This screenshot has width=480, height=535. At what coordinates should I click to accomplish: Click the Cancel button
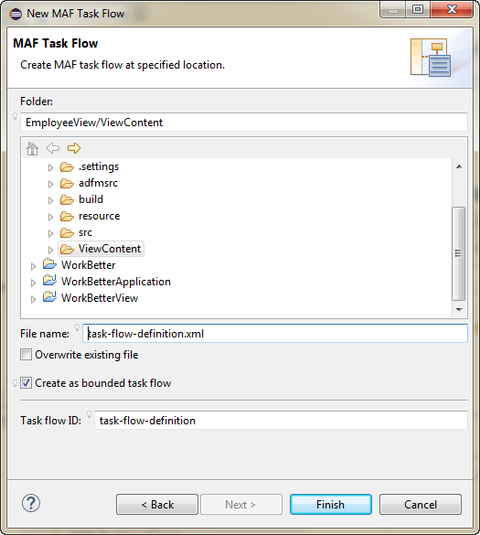[x=421, y=504]
